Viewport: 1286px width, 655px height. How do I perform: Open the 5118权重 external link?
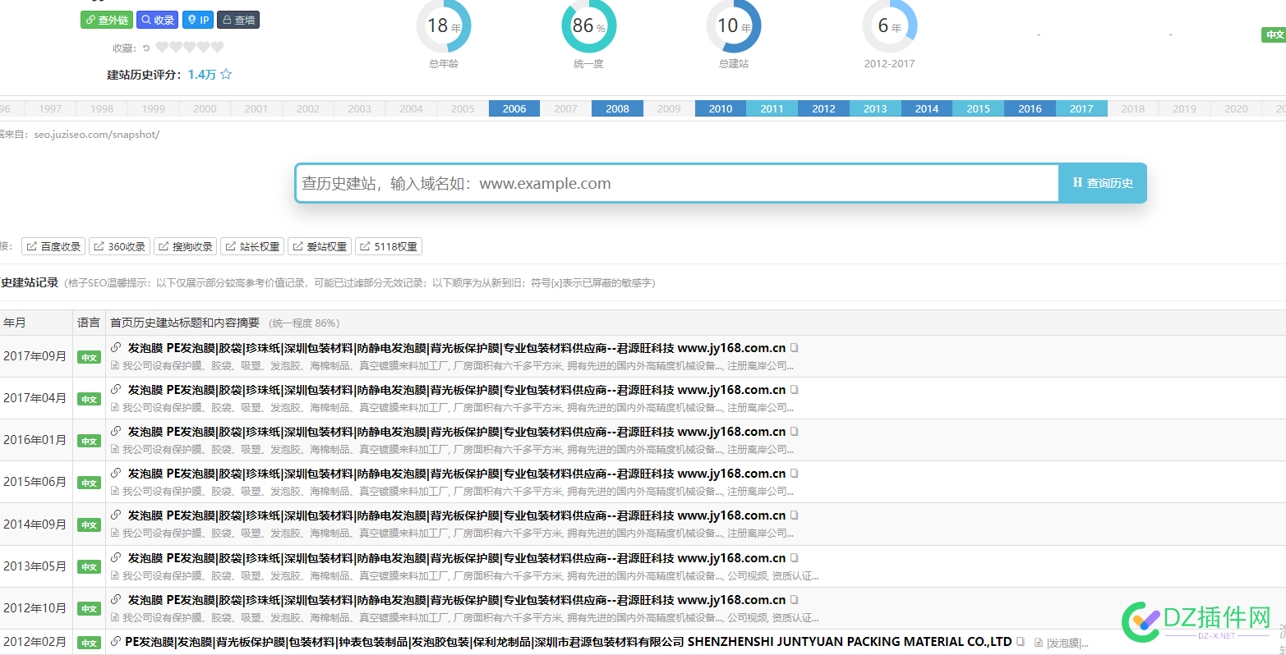pyautogui.click(x=389, y=246)
